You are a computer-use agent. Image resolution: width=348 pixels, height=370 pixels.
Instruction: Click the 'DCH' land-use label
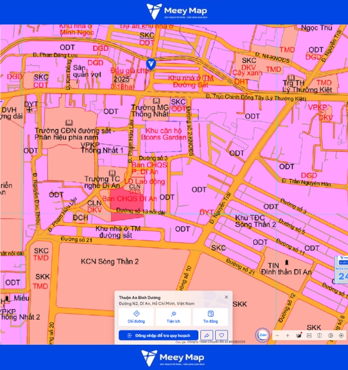[80, 218]
